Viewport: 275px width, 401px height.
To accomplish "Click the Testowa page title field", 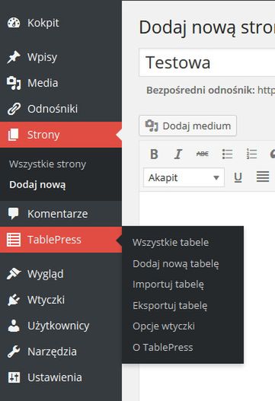I will click(x=207, y=62).
